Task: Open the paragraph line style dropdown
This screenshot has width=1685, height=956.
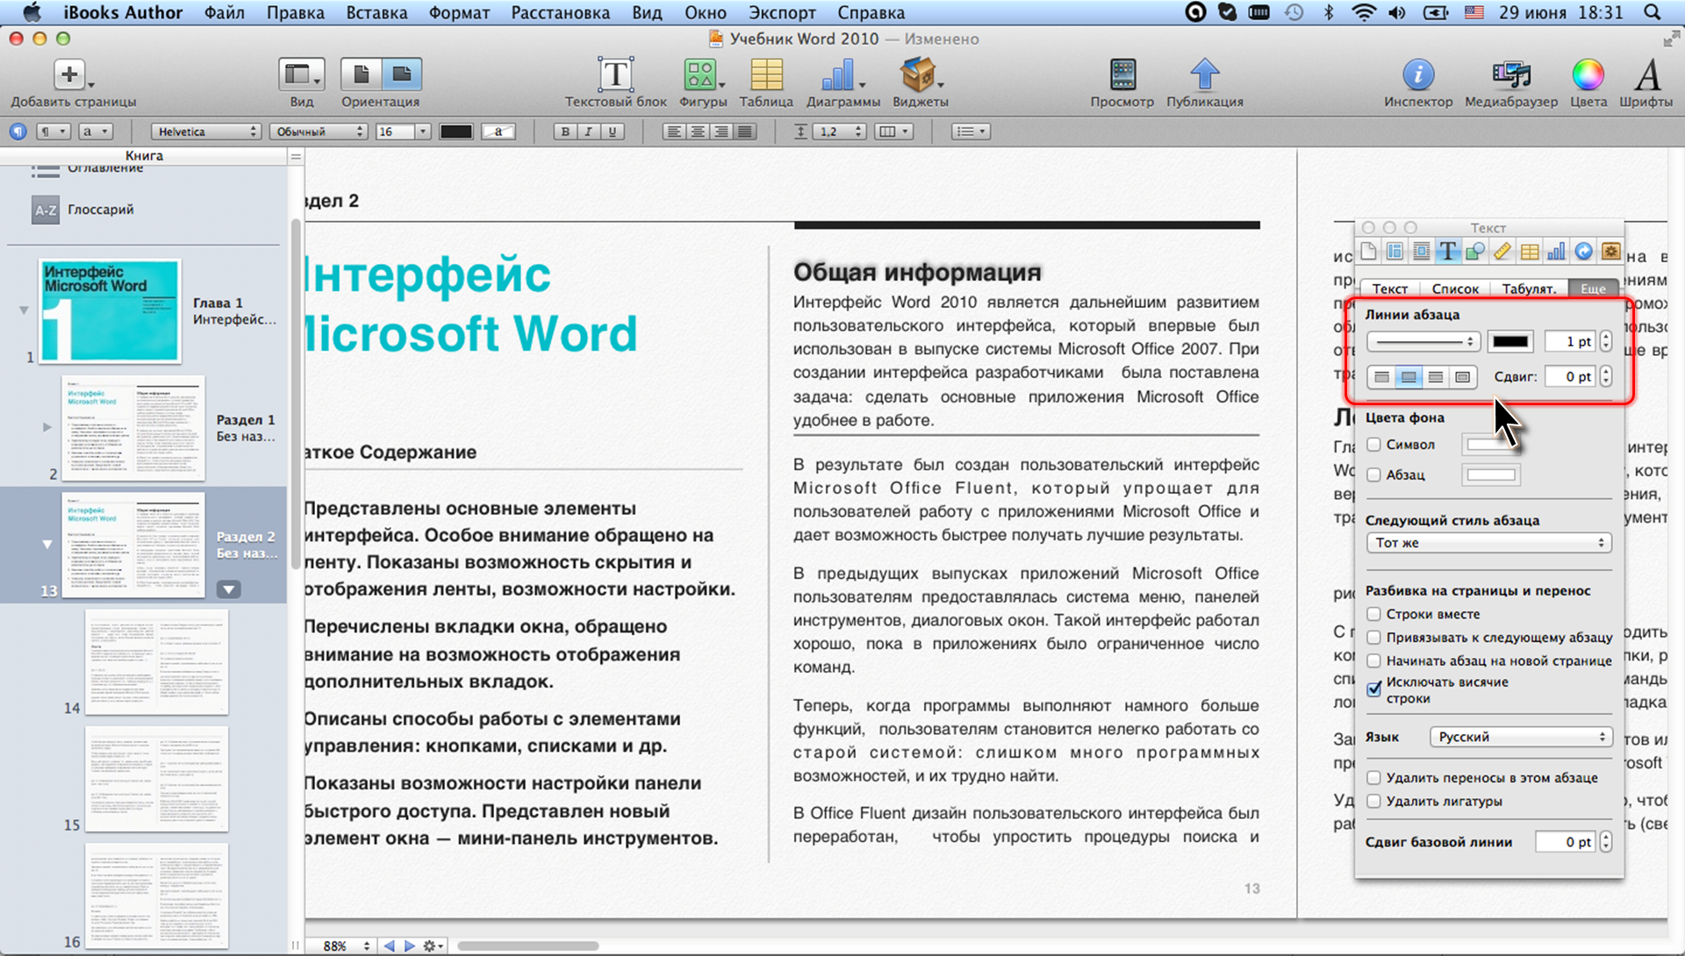Action: click(1423, 341)
